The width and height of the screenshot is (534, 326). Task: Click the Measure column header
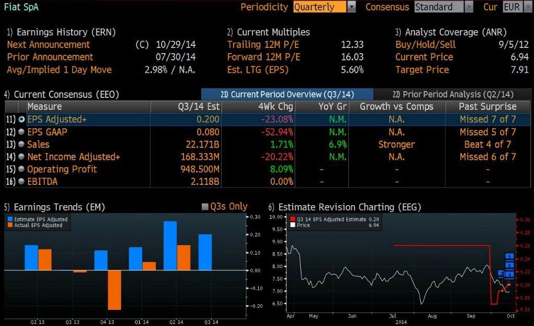pos(89,107)
